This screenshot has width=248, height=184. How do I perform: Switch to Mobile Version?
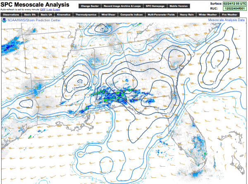click(179, 6)
